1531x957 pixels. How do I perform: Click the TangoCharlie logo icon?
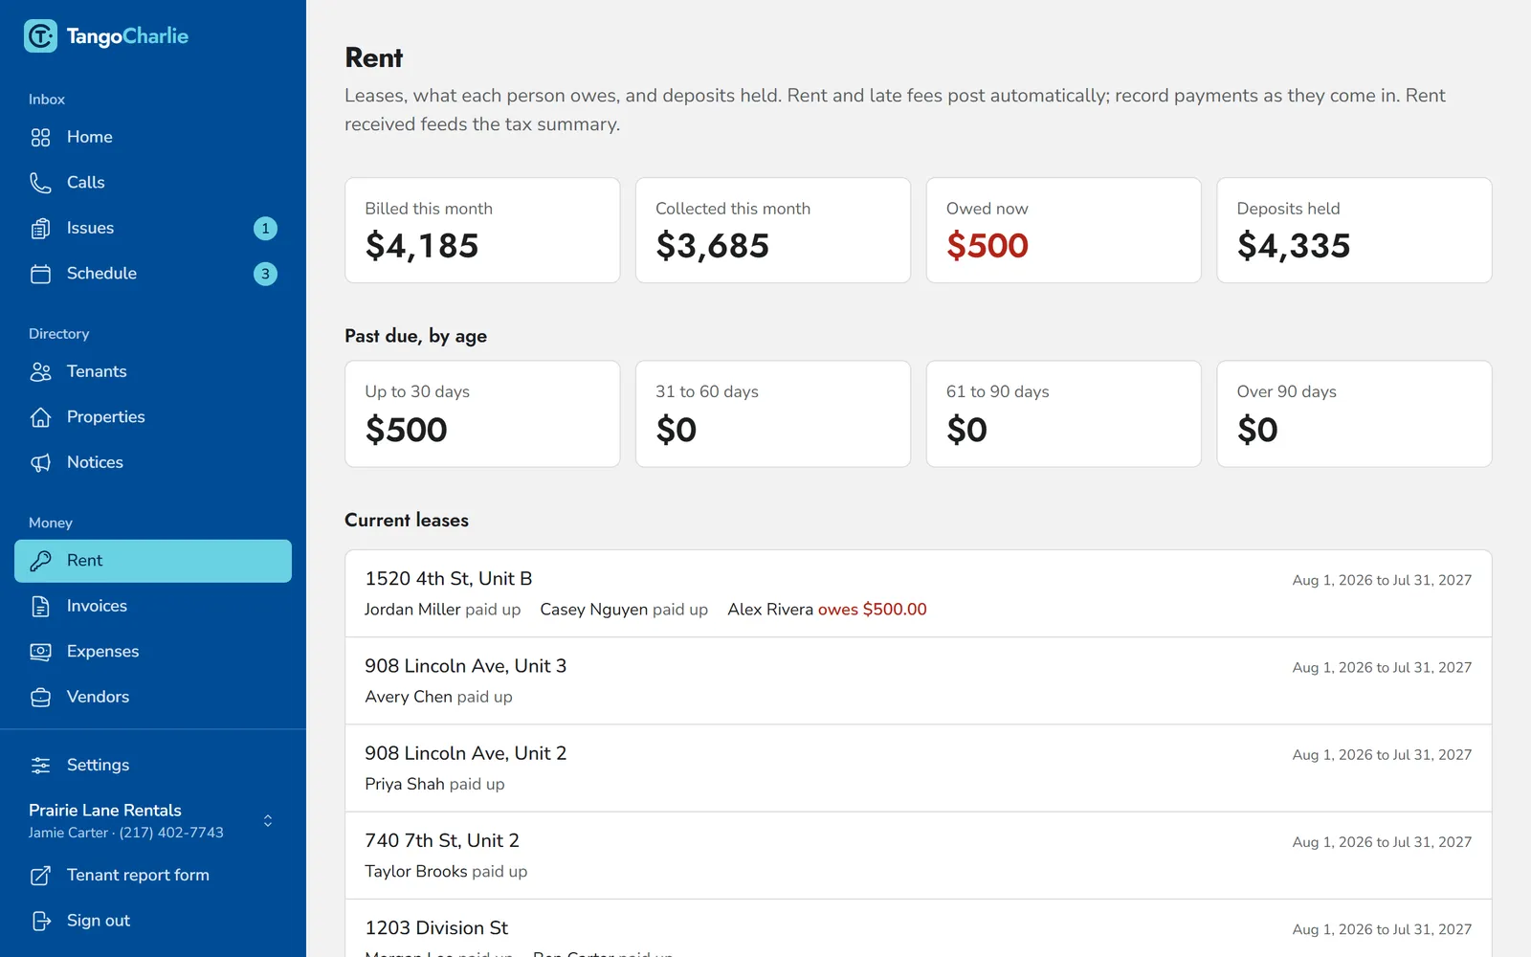(40, 36)
